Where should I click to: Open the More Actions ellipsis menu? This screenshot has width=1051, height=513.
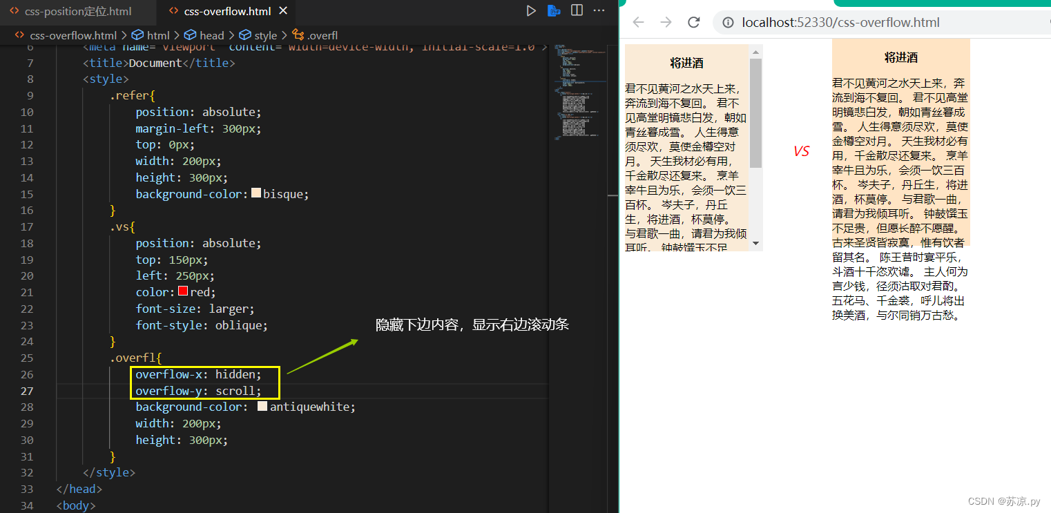[599, 10]
